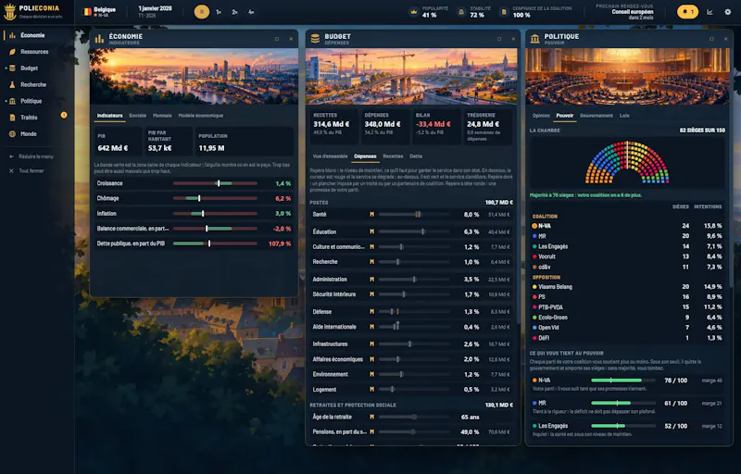Click the M button on the Défense row
The height and width of the screenshot is (474, 741).
(x=372, y=312)
